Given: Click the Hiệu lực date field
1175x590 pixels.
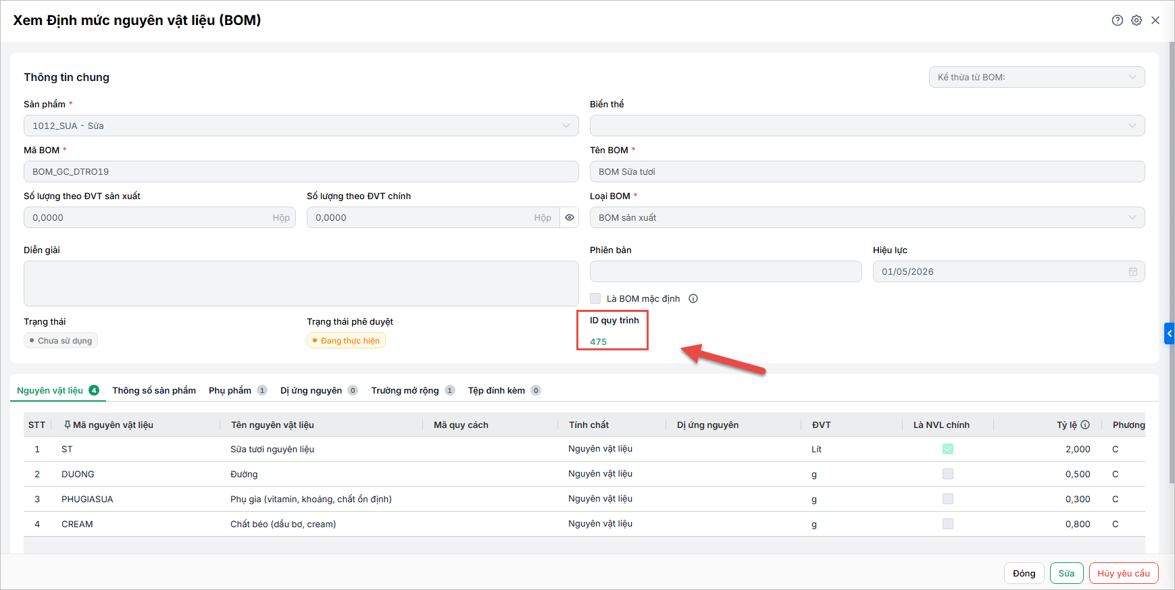Looking at the screenshot, I should pyautogui.click(x=1009, y=271).
